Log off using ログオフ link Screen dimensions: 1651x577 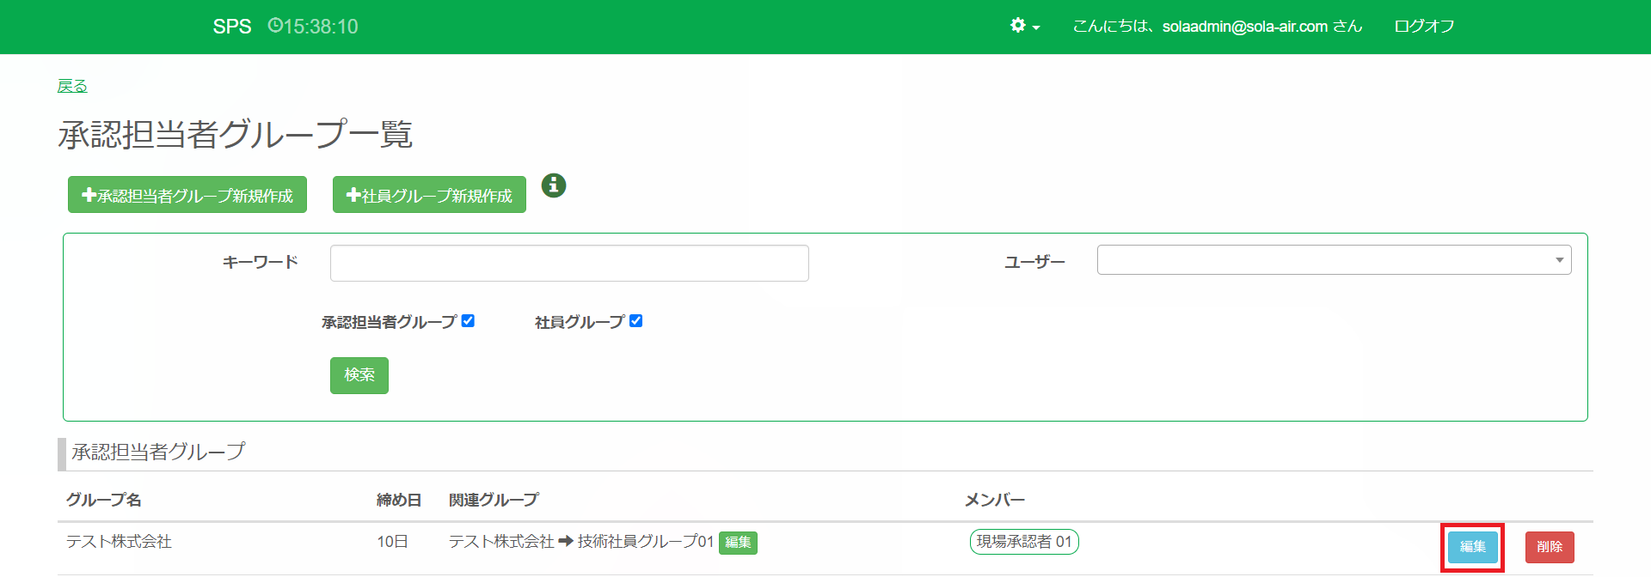coord(1424,27)
